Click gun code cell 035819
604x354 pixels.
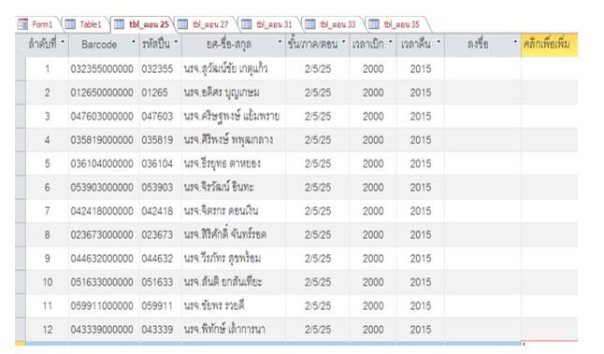(x=161, y=140)
